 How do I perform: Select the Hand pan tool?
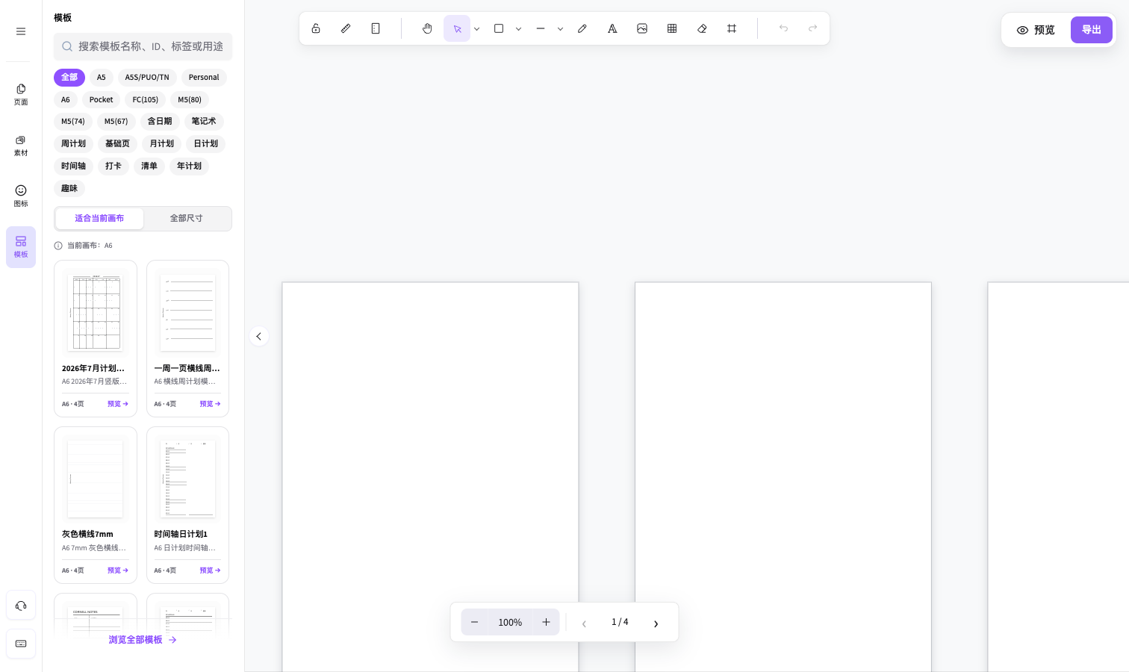tap(427, 28)
